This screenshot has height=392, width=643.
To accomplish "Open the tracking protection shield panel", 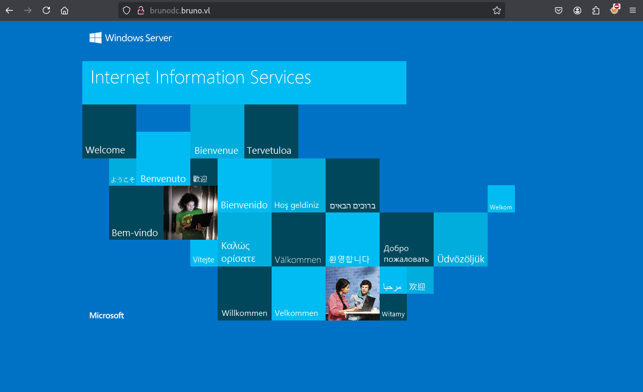I will pyautogui.click(x=127, y=10).
